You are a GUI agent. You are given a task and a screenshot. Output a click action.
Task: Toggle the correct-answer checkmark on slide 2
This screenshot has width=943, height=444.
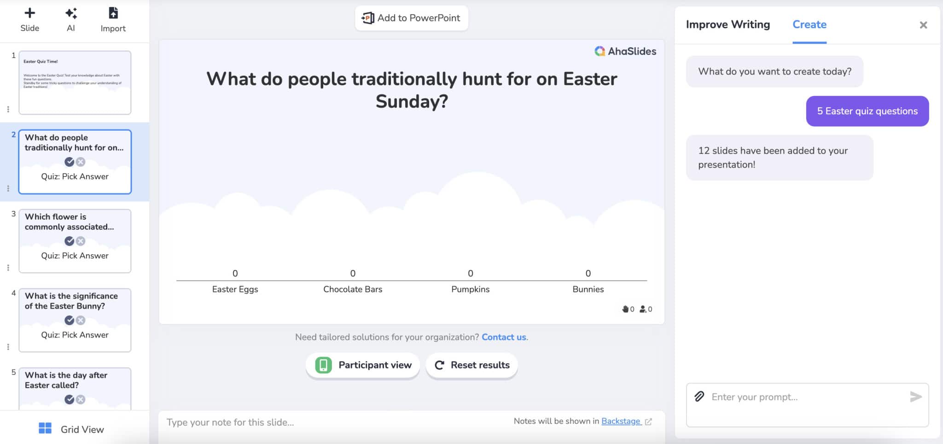tap(69, 162)
